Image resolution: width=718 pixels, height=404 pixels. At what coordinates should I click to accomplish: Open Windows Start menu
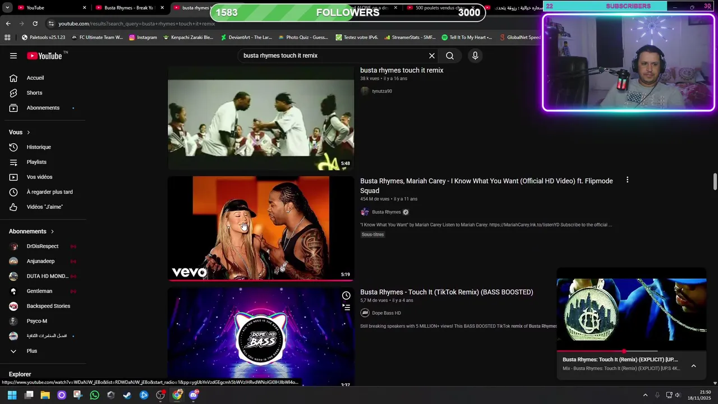tap(12, 395)
